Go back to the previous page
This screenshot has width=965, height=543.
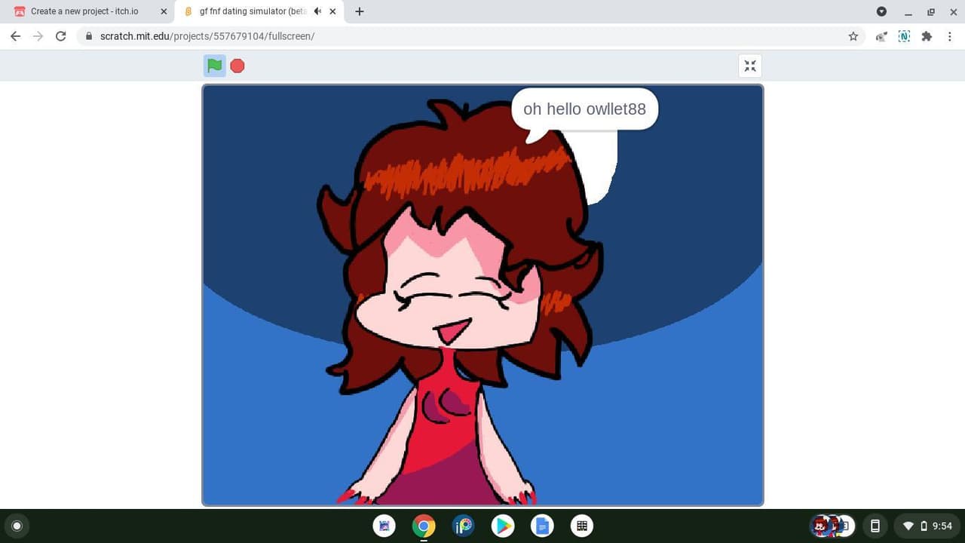coord(15,36)
